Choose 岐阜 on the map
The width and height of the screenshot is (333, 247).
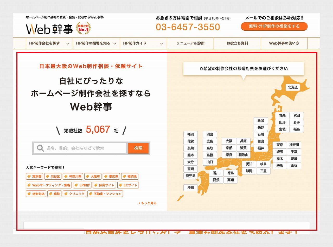263,164
